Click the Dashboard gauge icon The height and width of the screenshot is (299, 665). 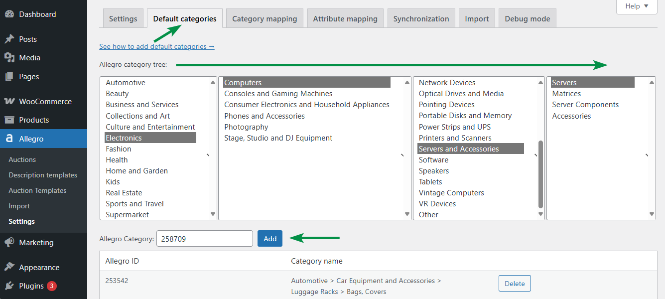[x=9, y=14]
